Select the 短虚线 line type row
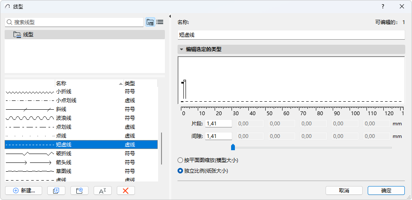This screenshot has width=412, height=200. coord(81,145)
